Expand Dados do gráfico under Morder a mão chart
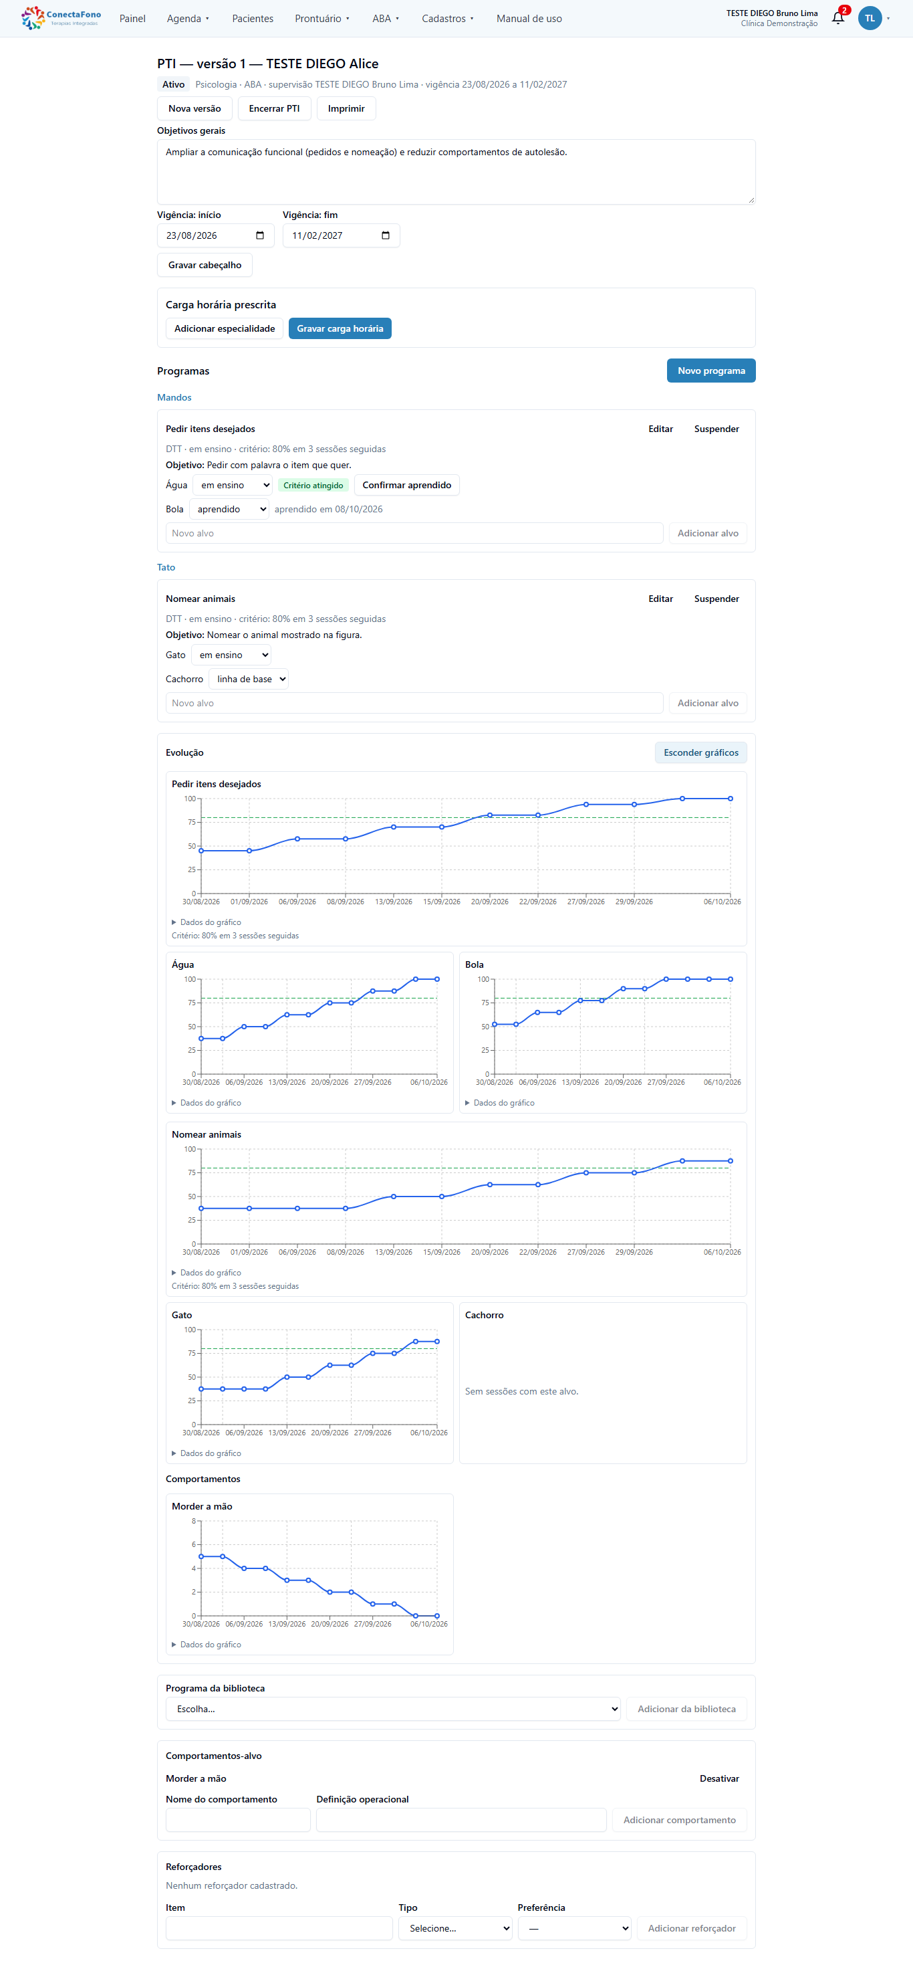913x1965 pixels. click(207, 1645)
